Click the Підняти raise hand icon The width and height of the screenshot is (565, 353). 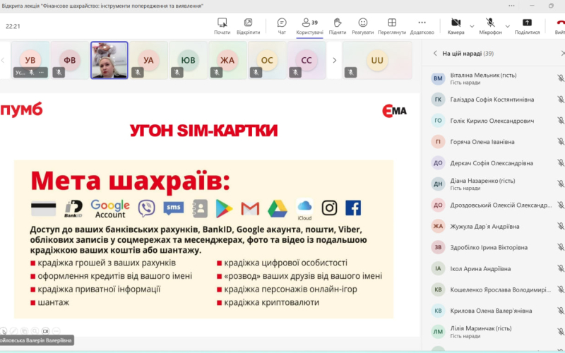click(x=337, y=26)
